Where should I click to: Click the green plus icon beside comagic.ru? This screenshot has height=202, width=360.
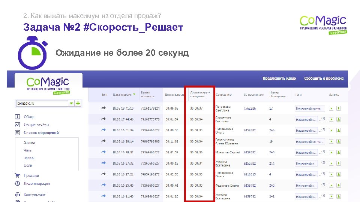tap(78, 103)
